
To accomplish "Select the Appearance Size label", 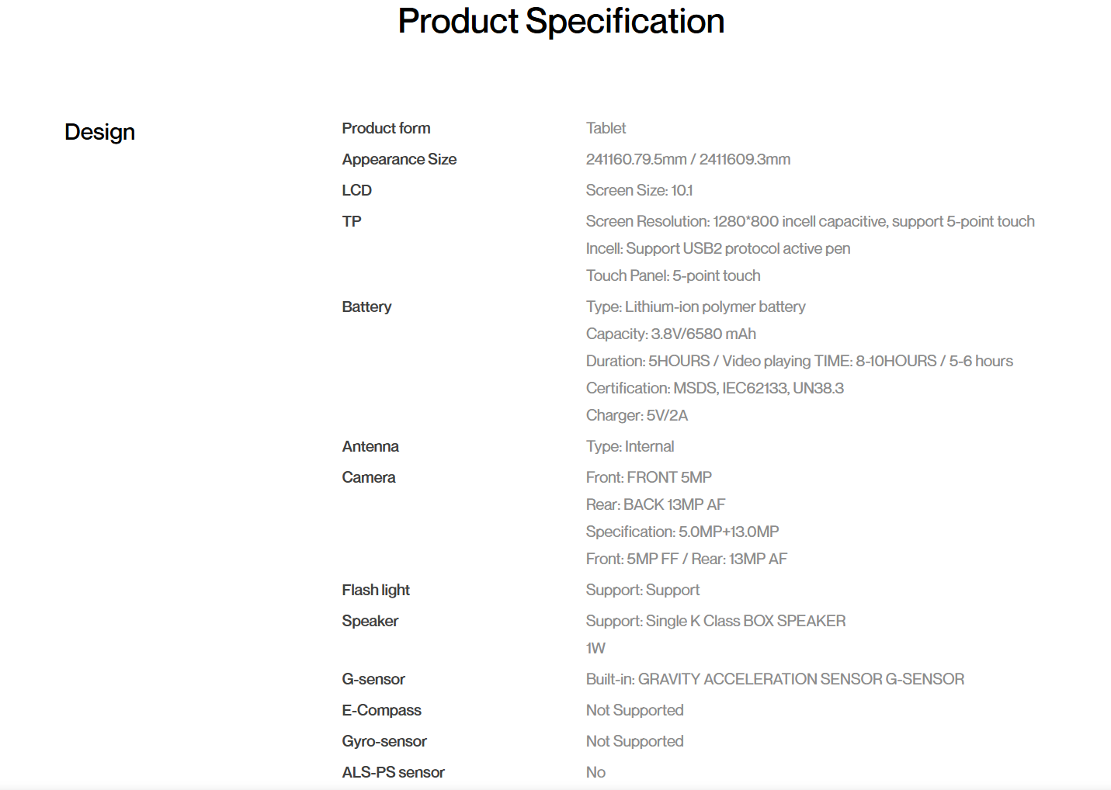I will pyautogui.click(x=399, y=159).
